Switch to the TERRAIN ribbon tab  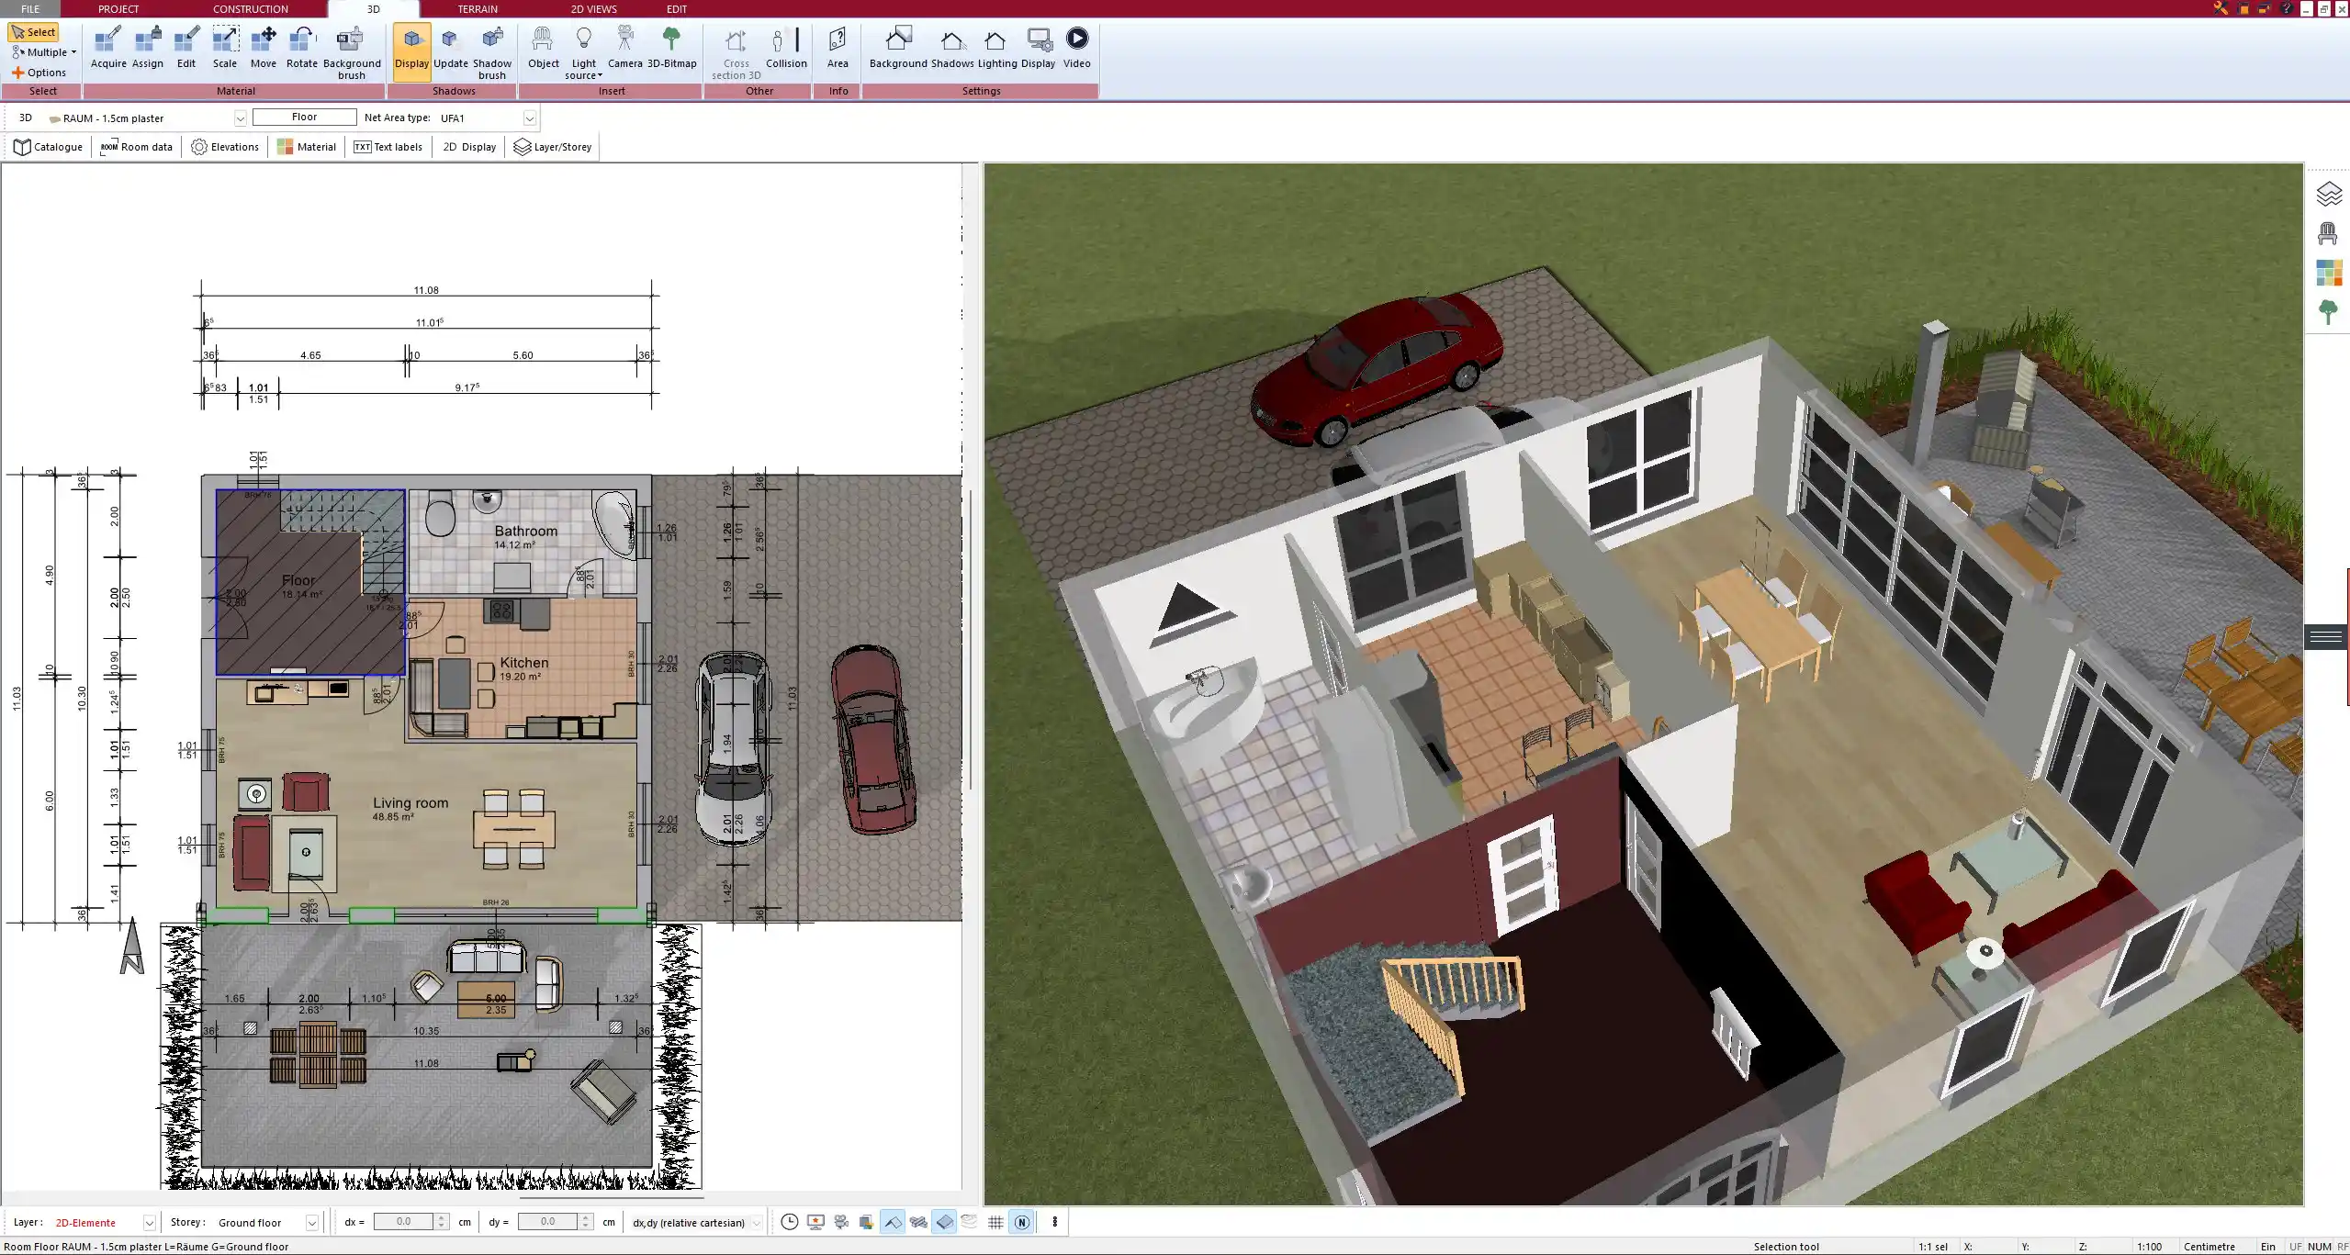[x=478, y=8]
